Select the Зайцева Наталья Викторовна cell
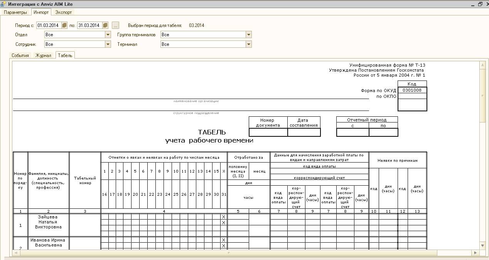 tap(48, 222)
